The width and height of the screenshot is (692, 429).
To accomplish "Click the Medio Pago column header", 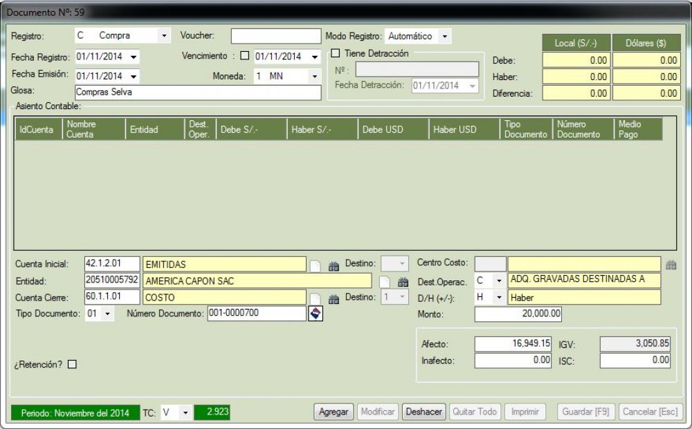I will pos(638,129).
